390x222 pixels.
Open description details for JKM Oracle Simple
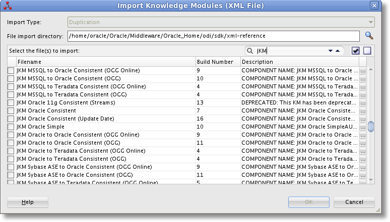click(x=363, y=127)
